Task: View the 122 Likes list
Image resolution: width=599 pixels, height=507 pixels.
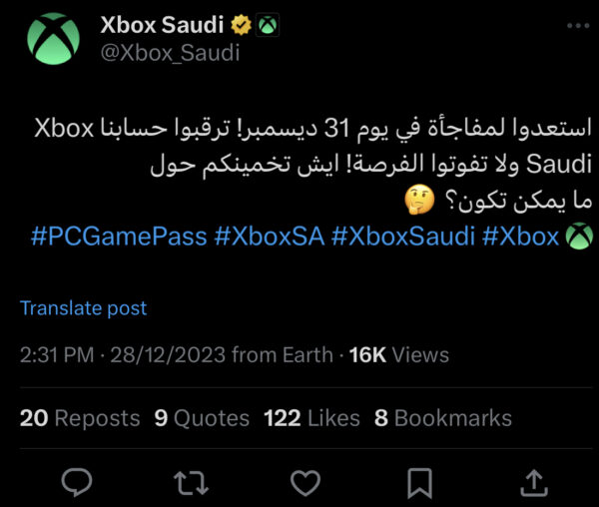Action: (x=313, y=417)
